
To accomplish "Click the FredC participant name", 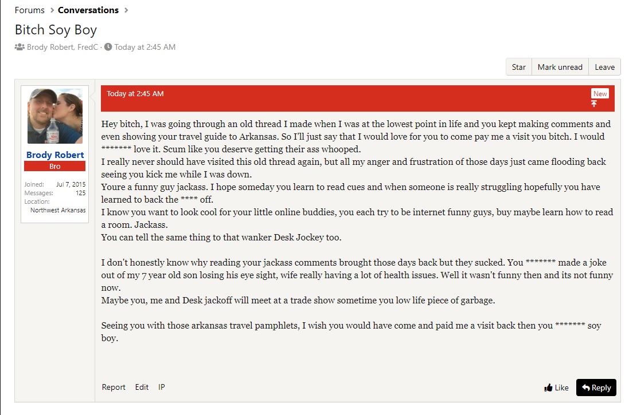I will [x=87, y=47].
